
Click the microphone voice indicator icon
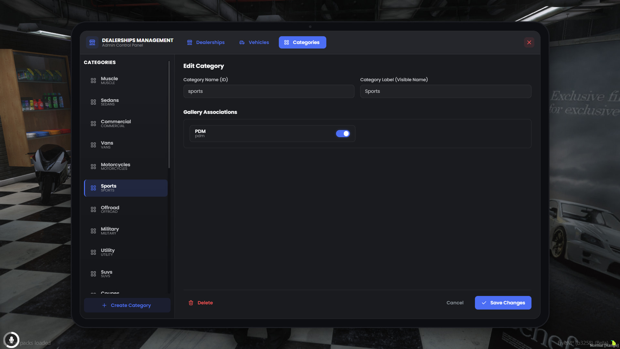(x=11, y=340)
